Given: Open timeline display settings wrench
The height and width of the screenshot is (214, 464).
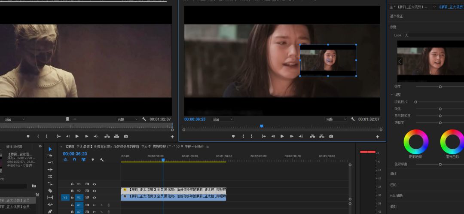Looking at the screenshot, I should point(101,159).
